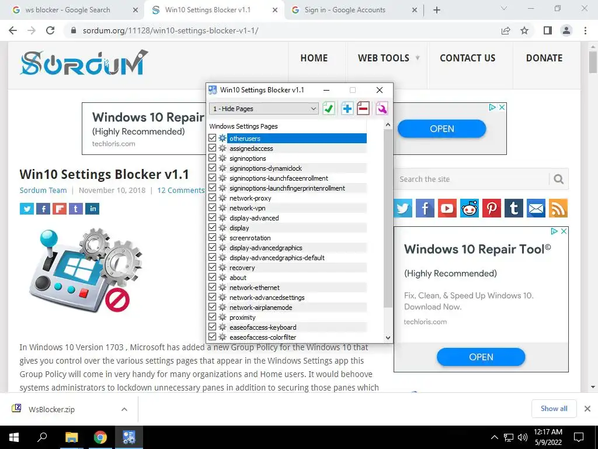This screenshot has width=598, height=449.
Task: Open the 12 Comments link
Action: (x=181, y=190)
